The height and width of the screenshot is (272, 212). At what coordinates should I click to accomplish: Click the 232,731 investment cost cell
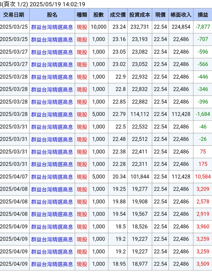tap(140, 27)
